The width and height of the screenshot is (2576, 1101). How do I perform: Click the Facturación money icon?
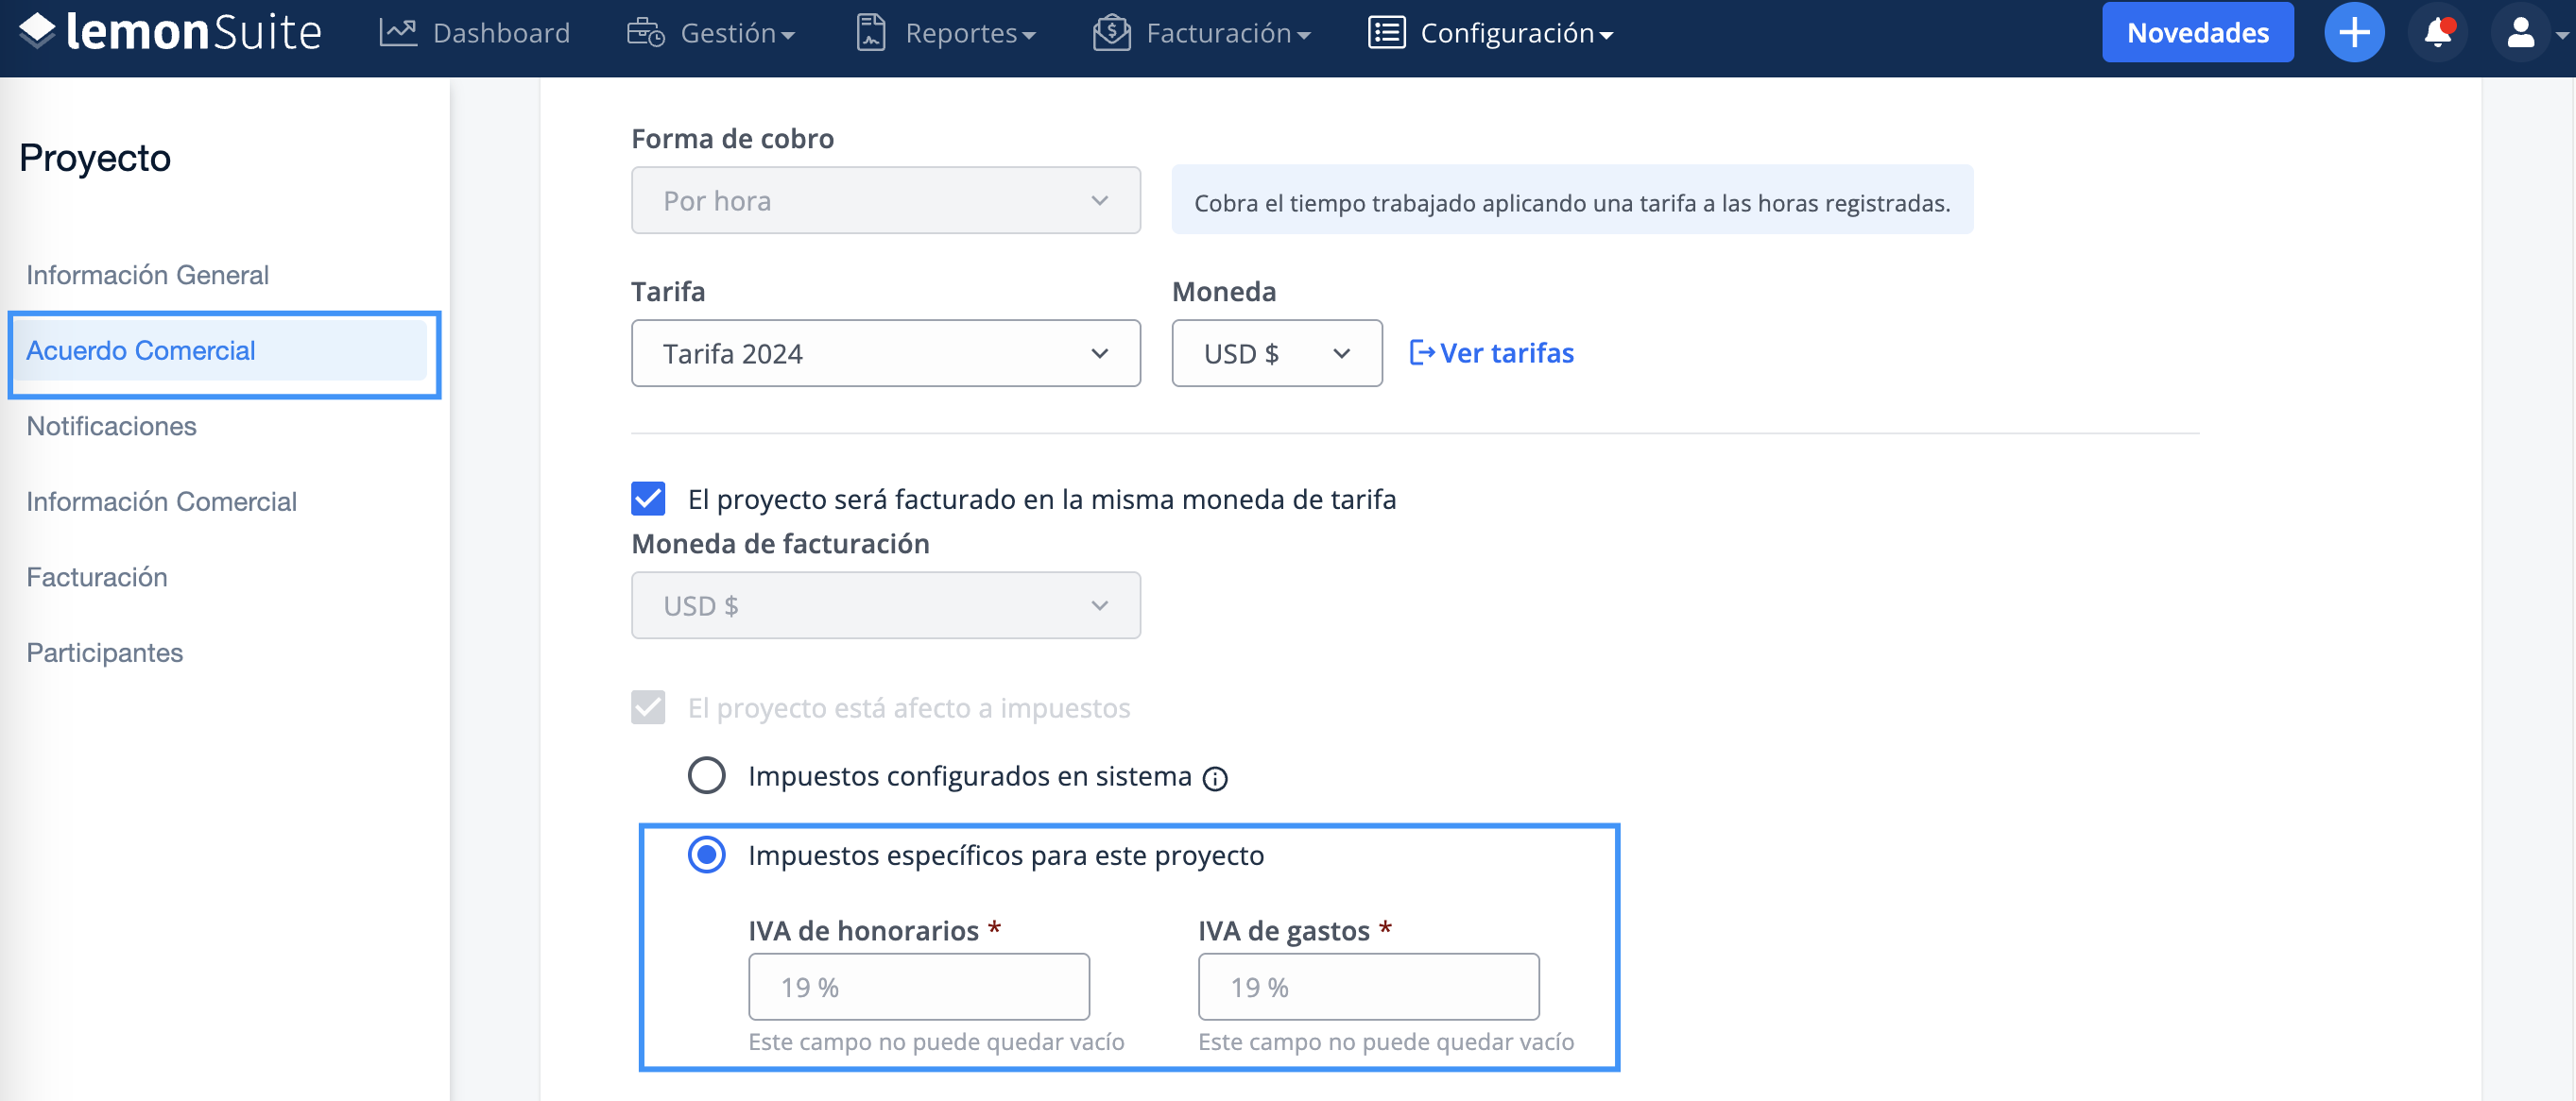1112,33
